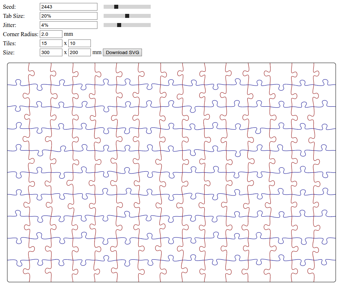Click the Seed slider handle
This screenshot has width=343, height=289.
pos(116,7)
